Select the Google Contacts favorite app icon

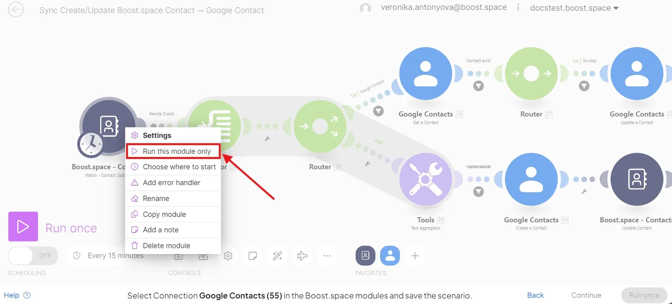tap(390, 256)
